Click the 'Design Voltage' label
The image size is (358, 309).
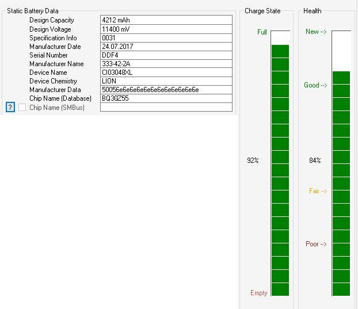(x=50, y=29)
